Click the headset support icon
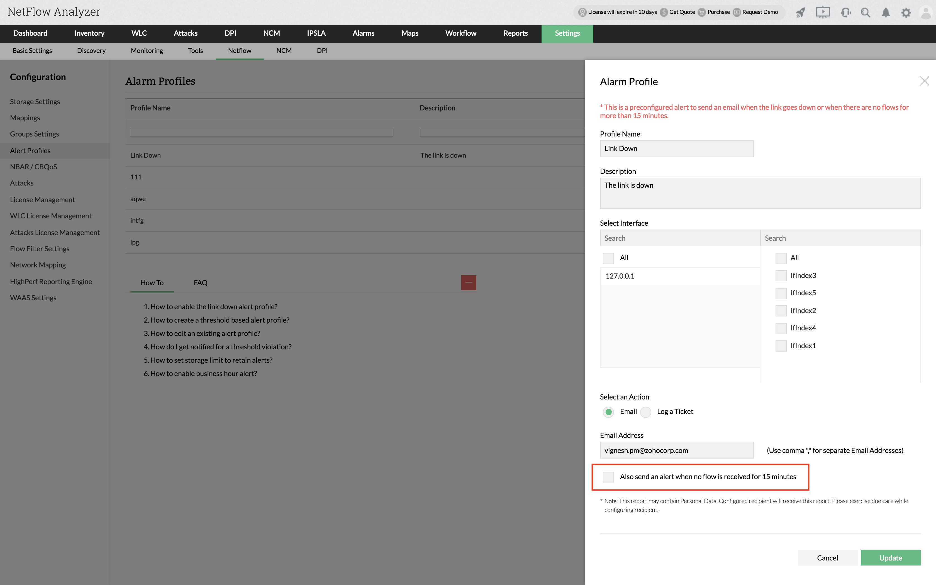Image resolution: width=936 pixels, height=585 pixels. (845, 12)
